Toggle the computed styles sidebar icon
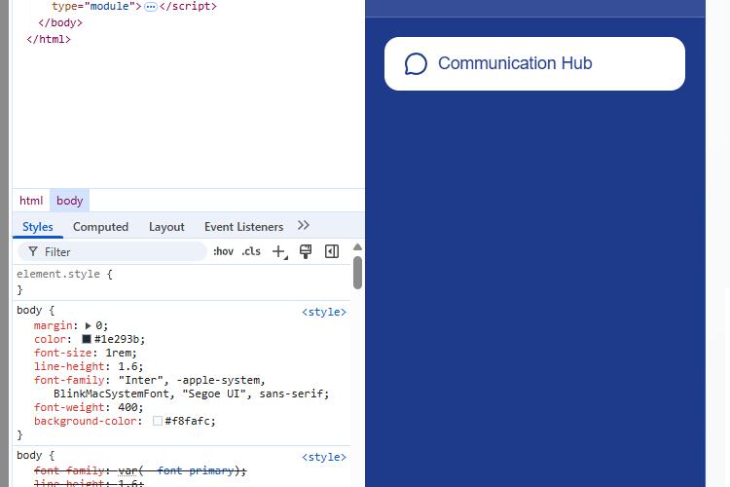The image size is (730, 487). [x=332, y=251]
